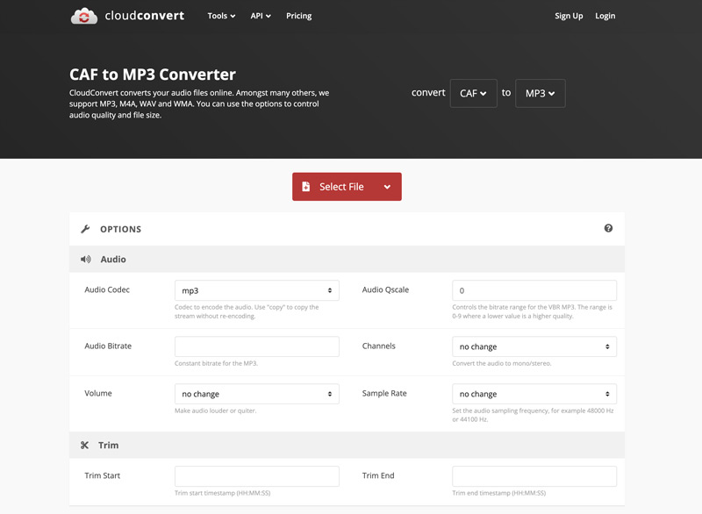The height and width of the screenshot is (514, 702).
Task: Click the file icon on Select File
Action: [x=306, y=187]
